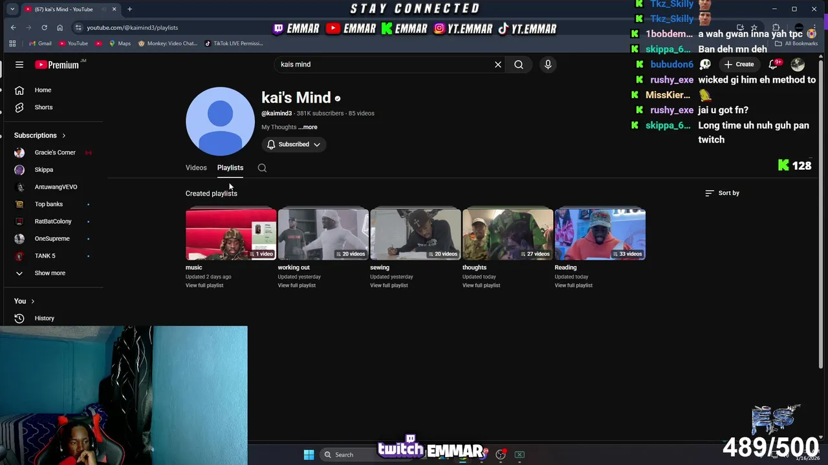828x465 pixels.
Task: Open the YouTube hamburger guide menu
Action: click(x=19, y=65)
